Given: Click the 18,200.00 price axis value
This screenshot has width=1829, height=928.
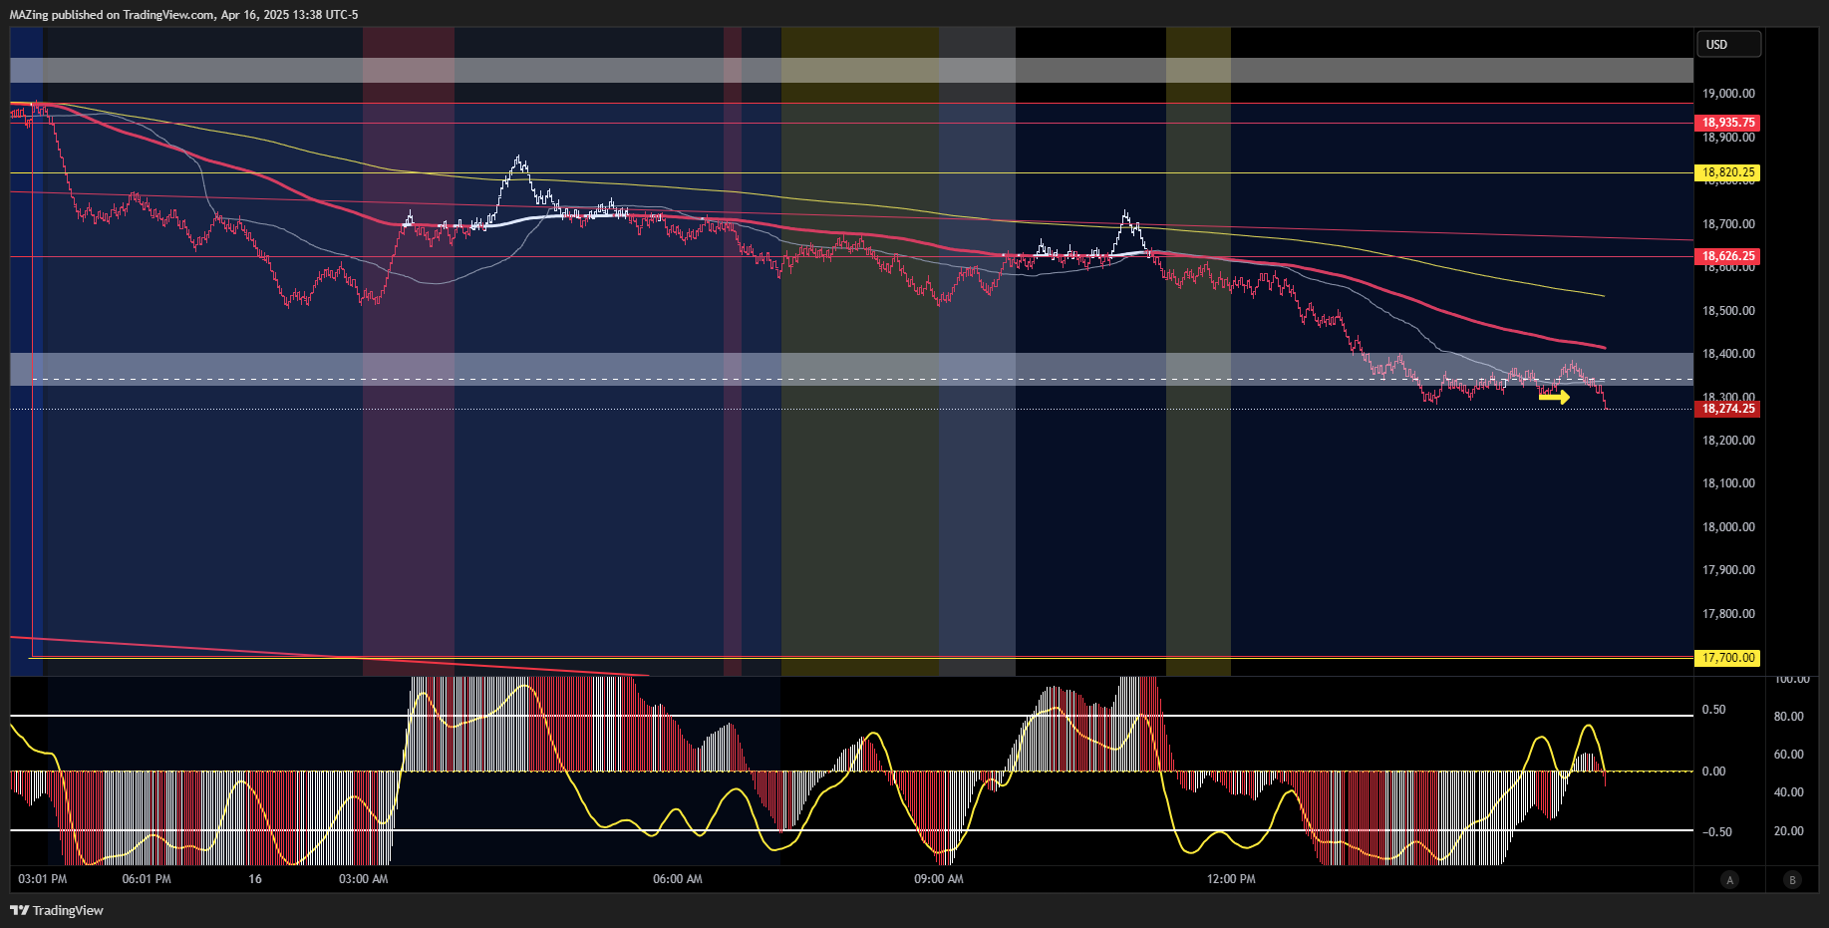Looking at the screenshot, I should point(1728,441).
